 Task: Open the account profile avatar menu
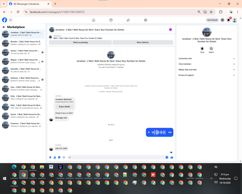click(235, 20)
